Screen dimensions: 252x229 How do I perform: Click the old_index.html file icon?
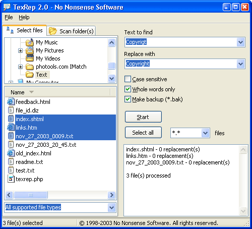point(11,153)
